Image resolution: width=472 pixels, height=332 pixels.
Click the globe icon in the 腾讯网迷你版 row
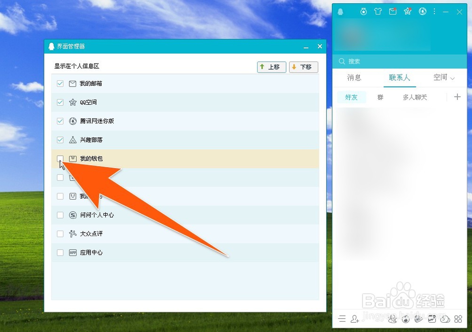coord(73,121)
